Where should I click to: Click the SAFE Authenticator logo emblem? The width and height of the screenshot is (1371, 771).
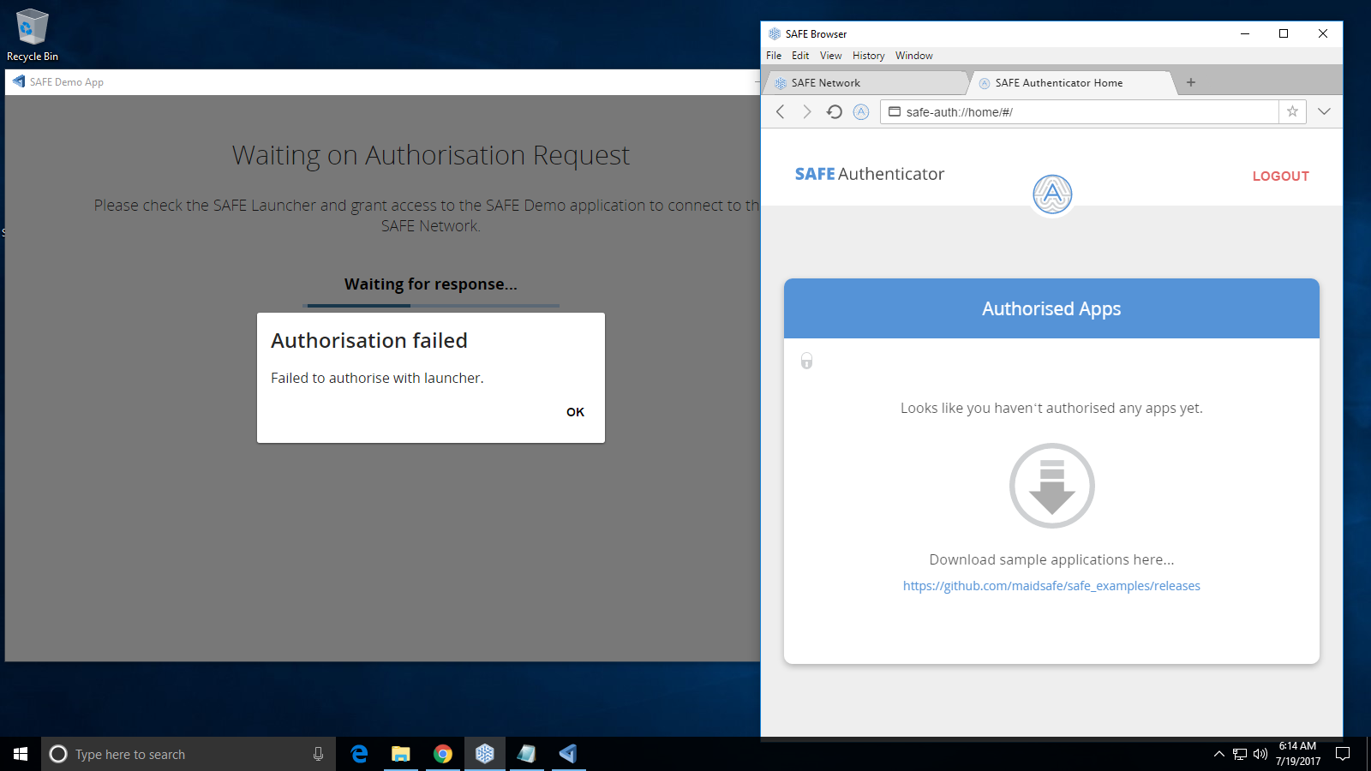coord(1052,194)
